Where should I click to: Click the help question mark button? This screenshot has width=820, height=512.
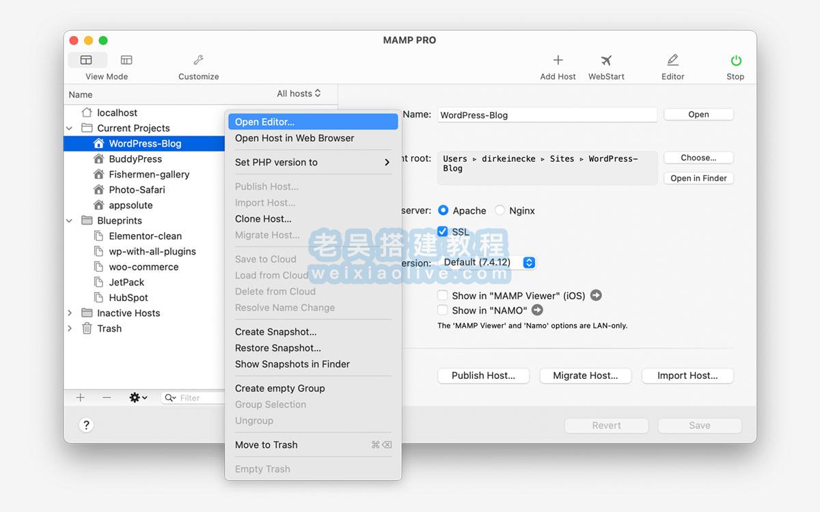tap(86, 425)
